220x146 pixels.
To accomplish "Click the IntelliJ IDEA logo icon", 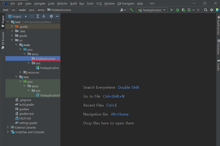I will 5,3.
